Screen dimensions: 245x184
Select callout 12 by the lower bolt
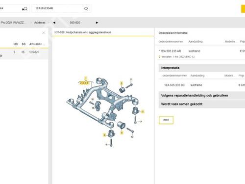[132, 137]
